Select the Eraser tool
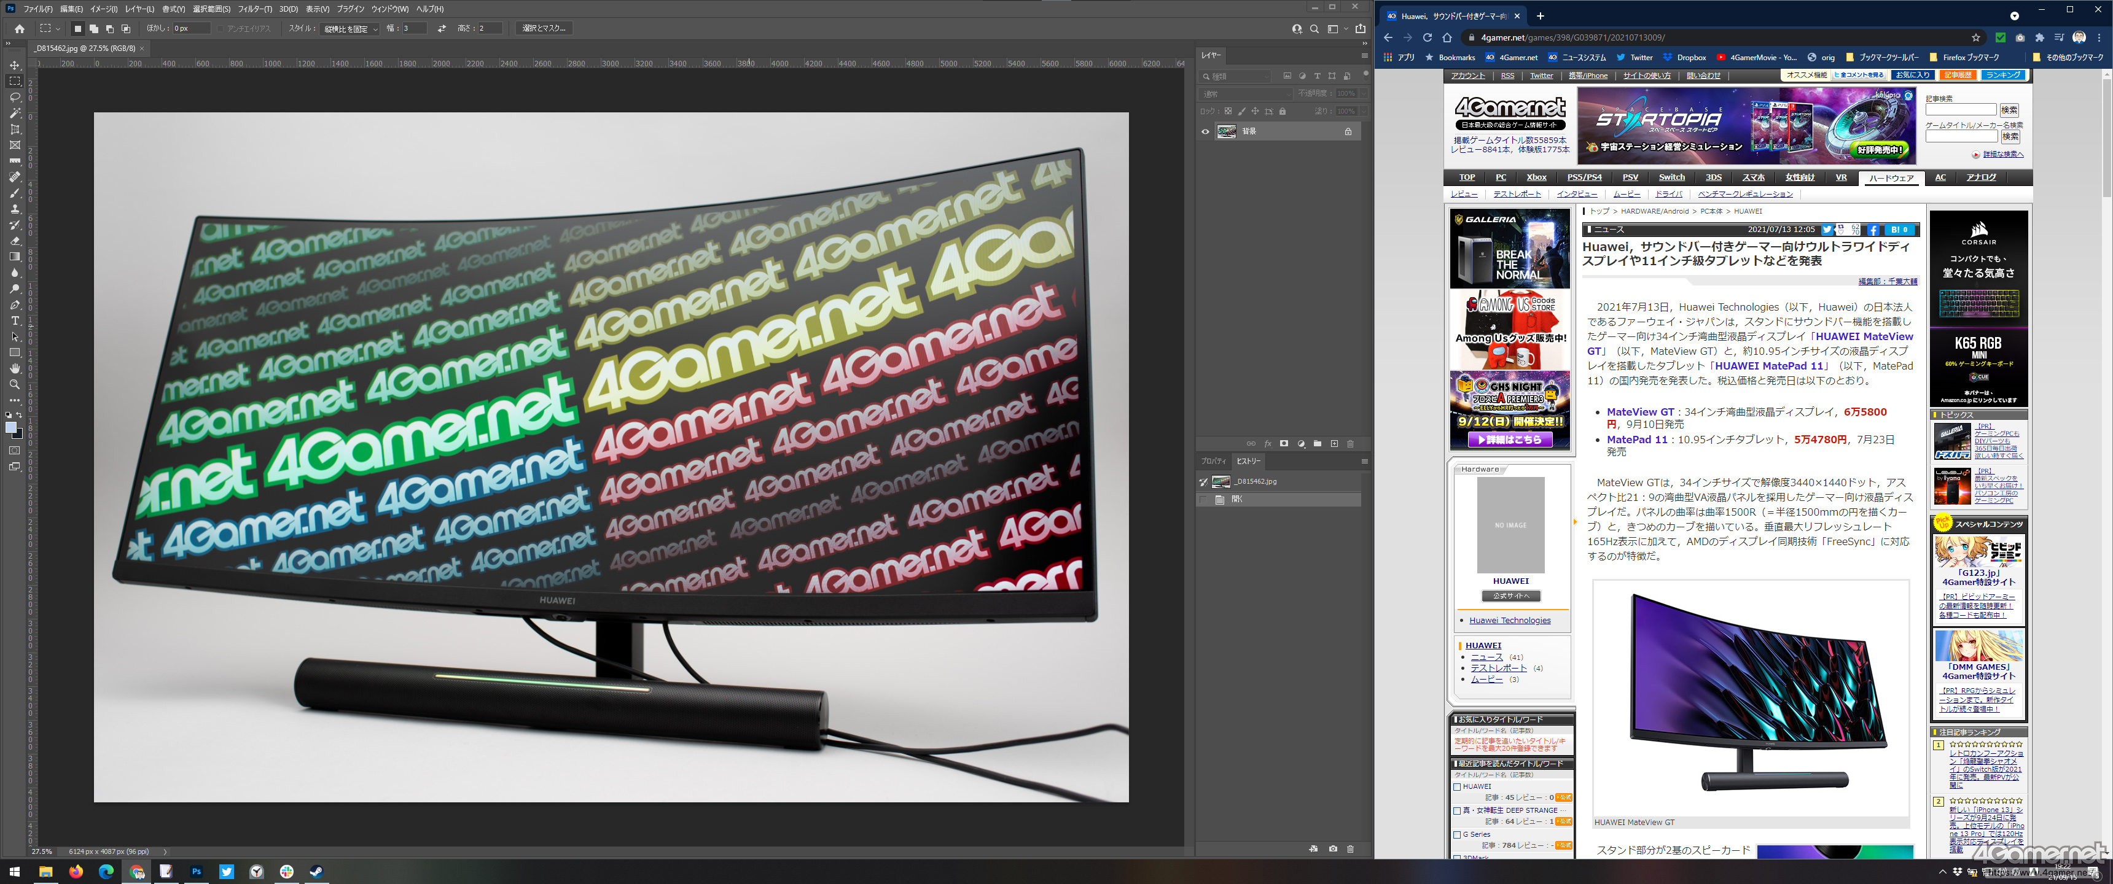The height and width of the screenshot is (884, 2113). point(15,241)
